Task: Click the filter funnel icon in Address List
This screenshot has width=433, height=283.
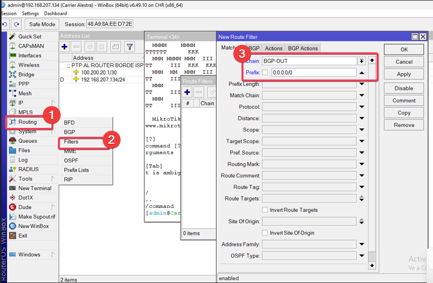Action: click(x=129, y=47)
